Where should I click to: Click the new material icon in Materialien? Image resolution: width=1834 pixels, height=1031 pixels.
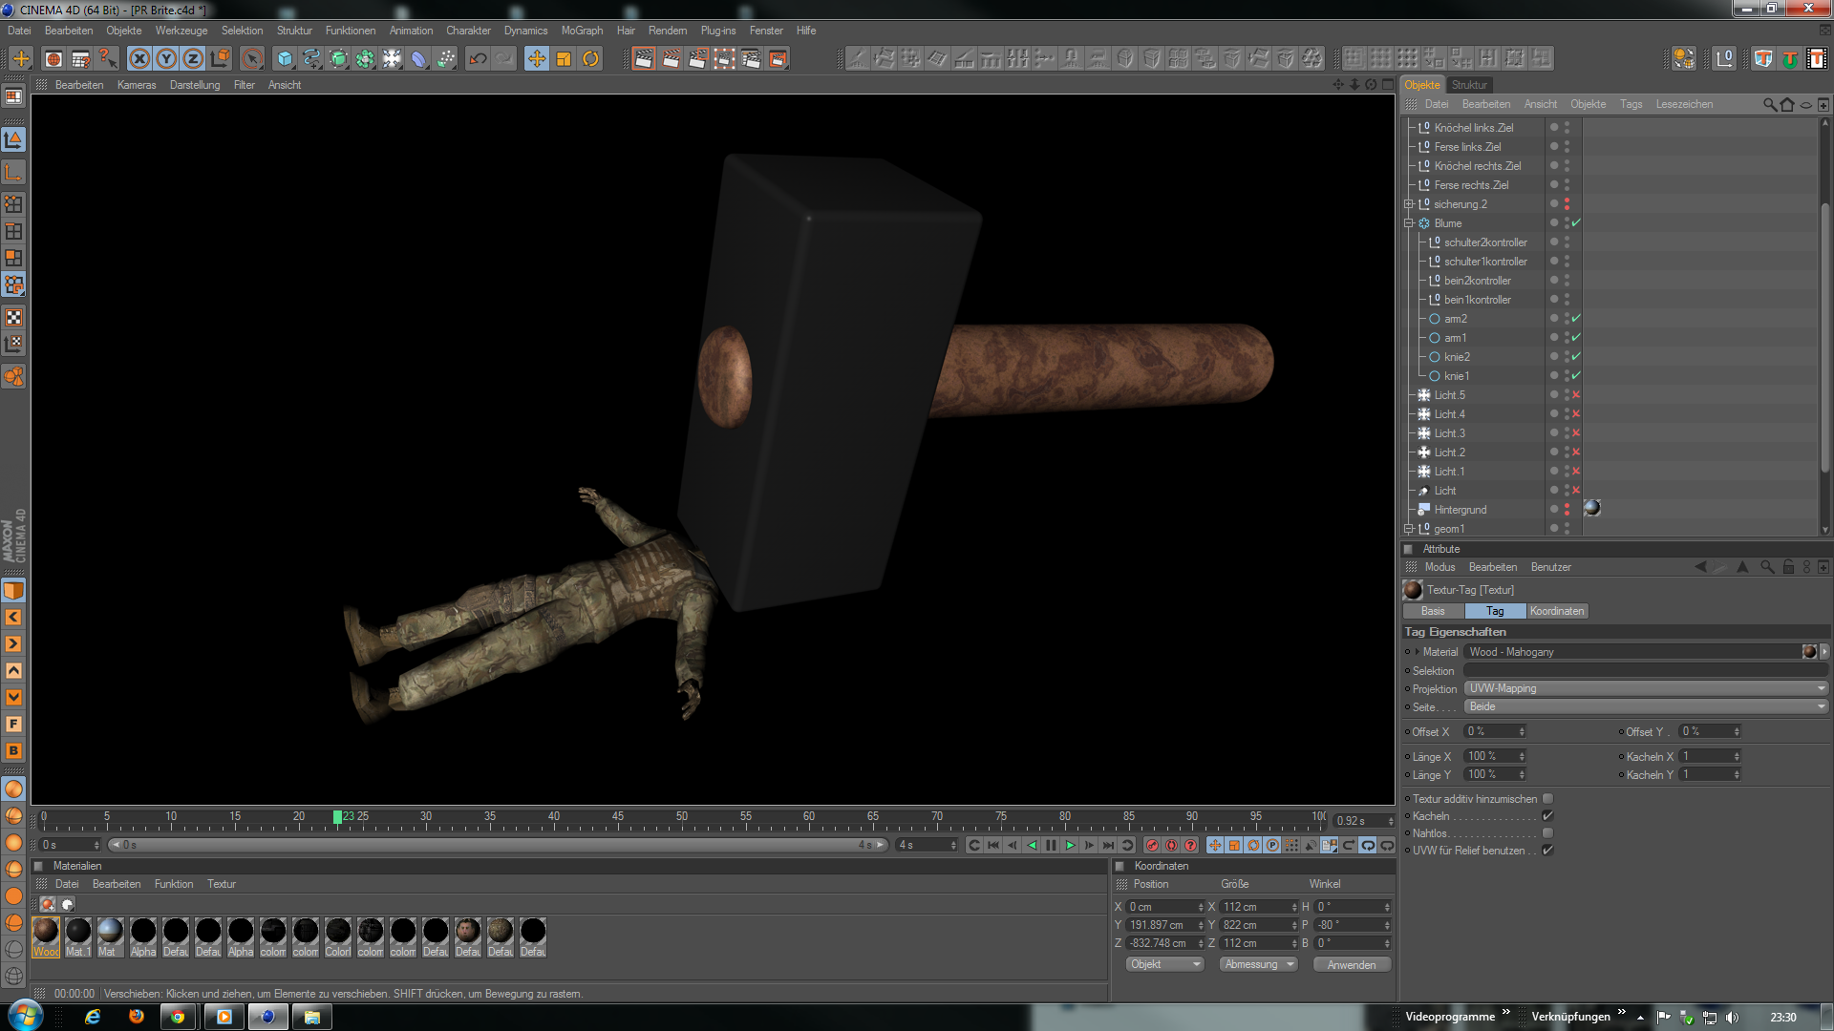tap(47, 904)
